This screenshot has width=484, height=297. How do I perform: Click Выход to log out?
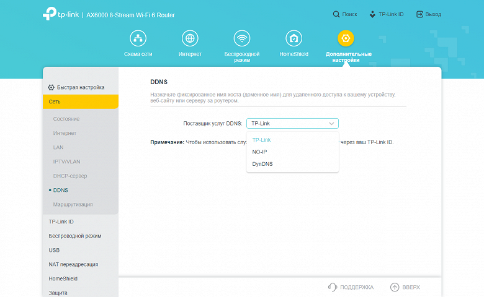pos(433,14)
